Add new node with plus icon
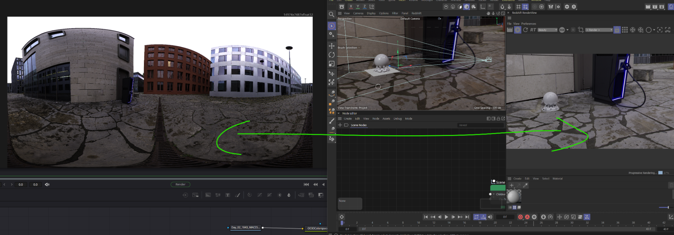This screenshot has width=674, height=235. 340,125
